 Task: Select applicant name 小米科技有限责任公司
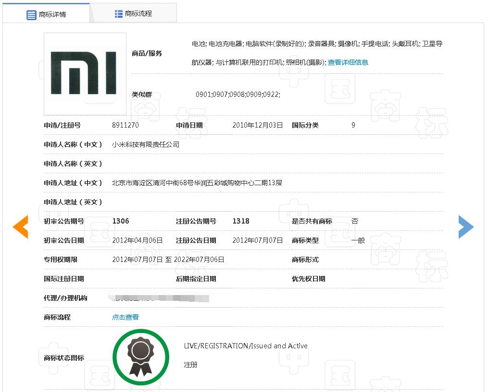coord(146,144)
